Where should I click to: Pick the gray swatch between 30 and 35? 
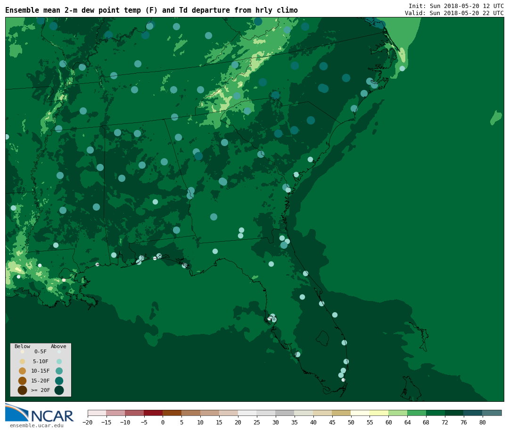285,413
